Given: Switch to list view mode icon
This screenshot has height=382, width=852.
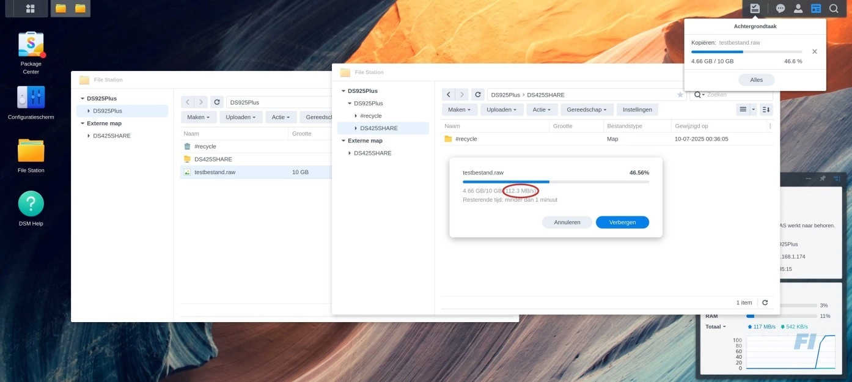Looking at the screenshot, I should [x=743, y=109].
